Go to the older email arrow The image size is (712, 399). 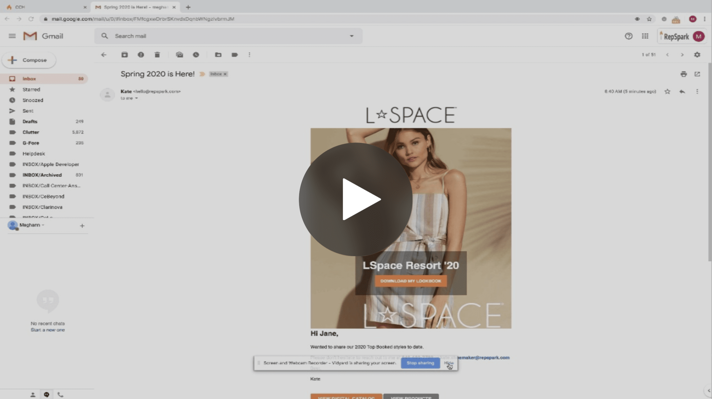pyautogui.click(x=682, y=55)
